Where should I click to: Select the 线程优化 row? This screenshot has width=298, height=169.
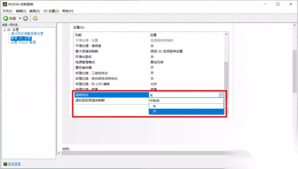pyautogui.click(x=111, y=95)
